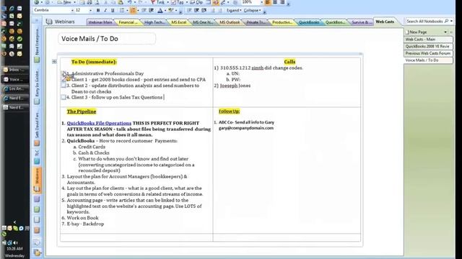Switch to the MS Outlook section tab
This screenshot has width=462, height=259.
click(x=230, y=22)
